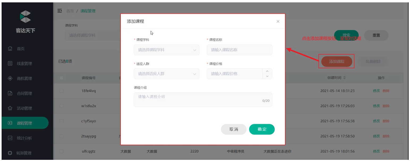Click 修改 for row 18fe4ivq
This screenshot has height=163, width=411.
tap(376, 91)
